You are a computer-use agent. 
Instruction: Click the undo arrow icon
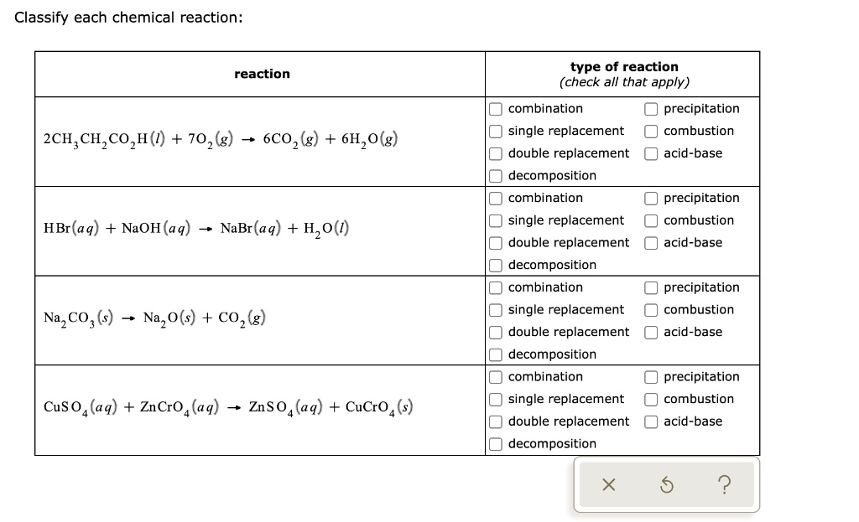click(x=667, y=484)
